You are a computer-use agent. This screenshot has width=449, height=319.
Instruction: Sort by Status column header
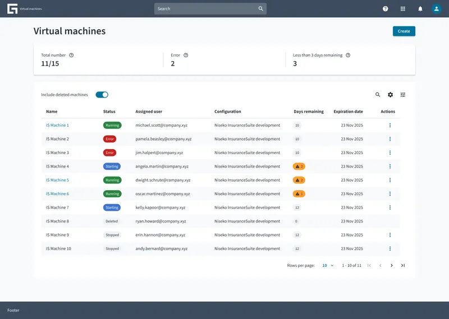[109, 112]
